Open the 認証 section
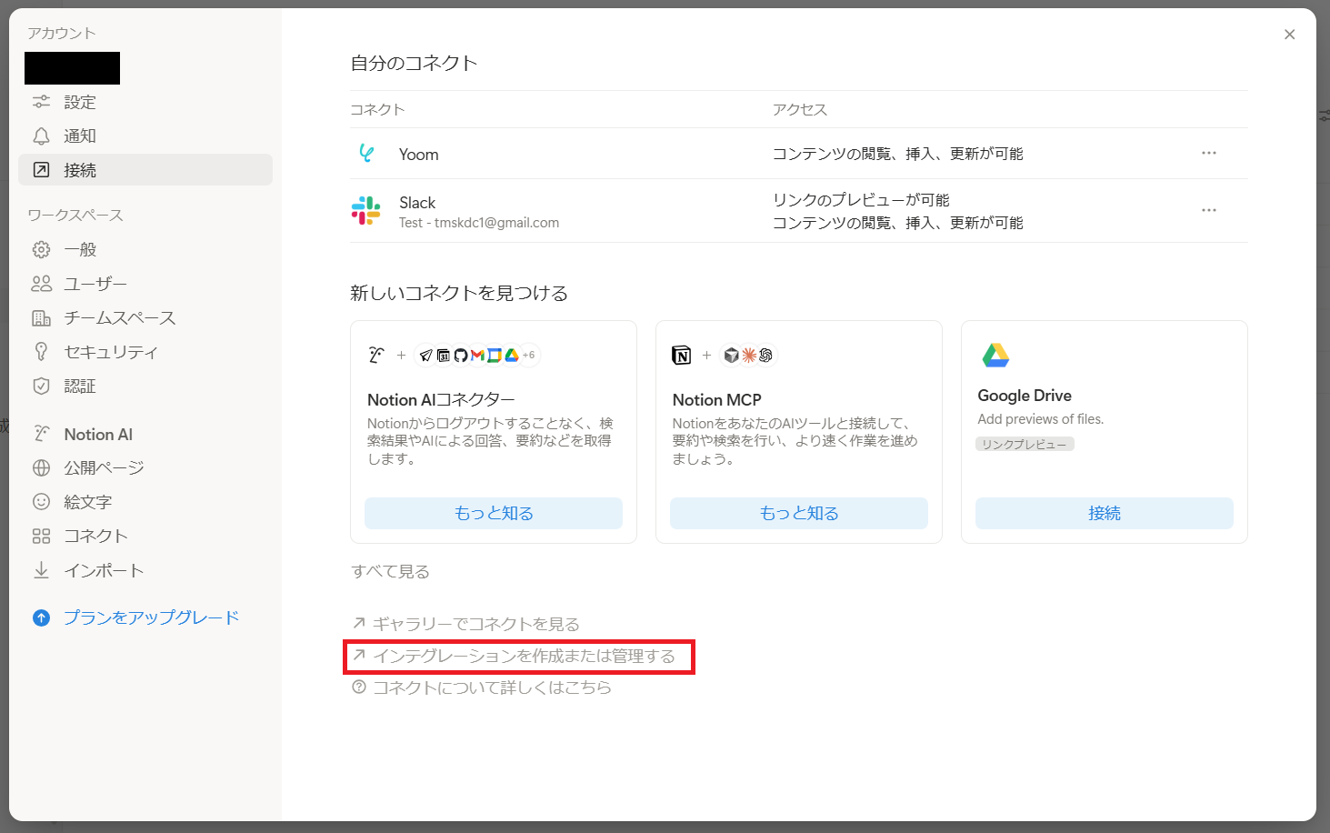The height and width of the screenshot is (833, 1330). click(x=145, y=386)
